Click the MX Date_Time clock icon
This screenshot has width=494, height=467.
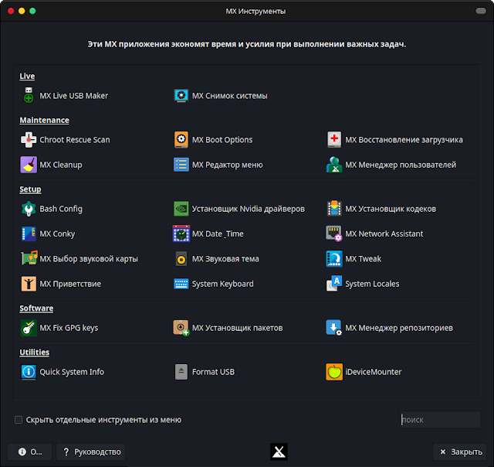coord(181,233)
